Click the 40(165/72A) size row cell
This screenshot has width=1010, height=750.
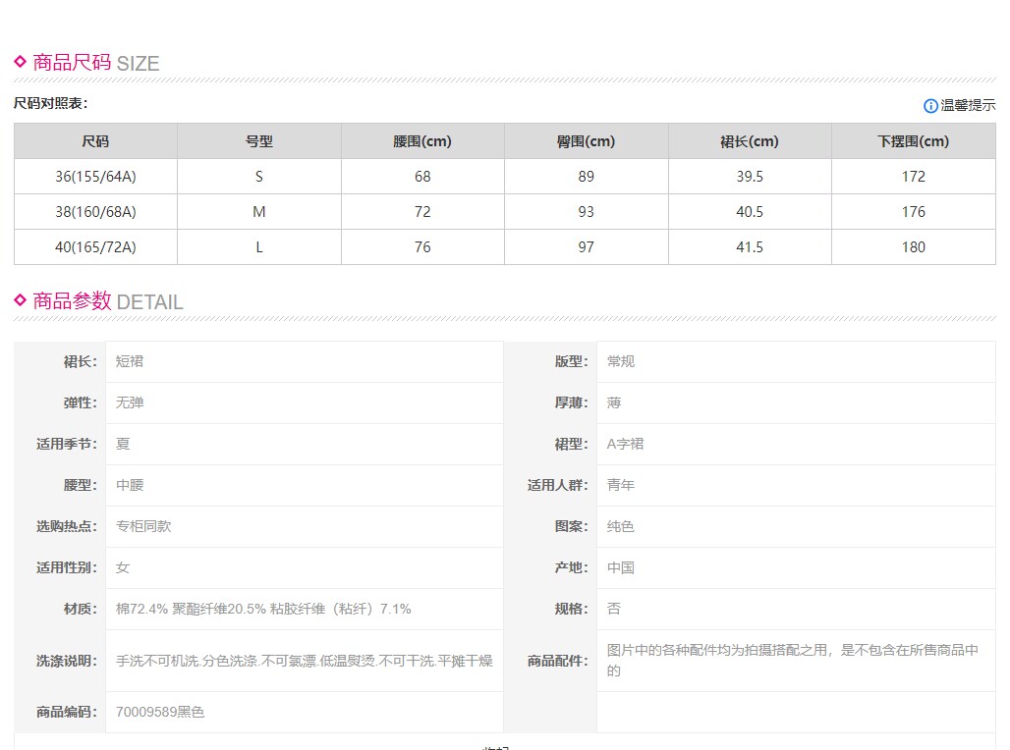pos(95,247)
